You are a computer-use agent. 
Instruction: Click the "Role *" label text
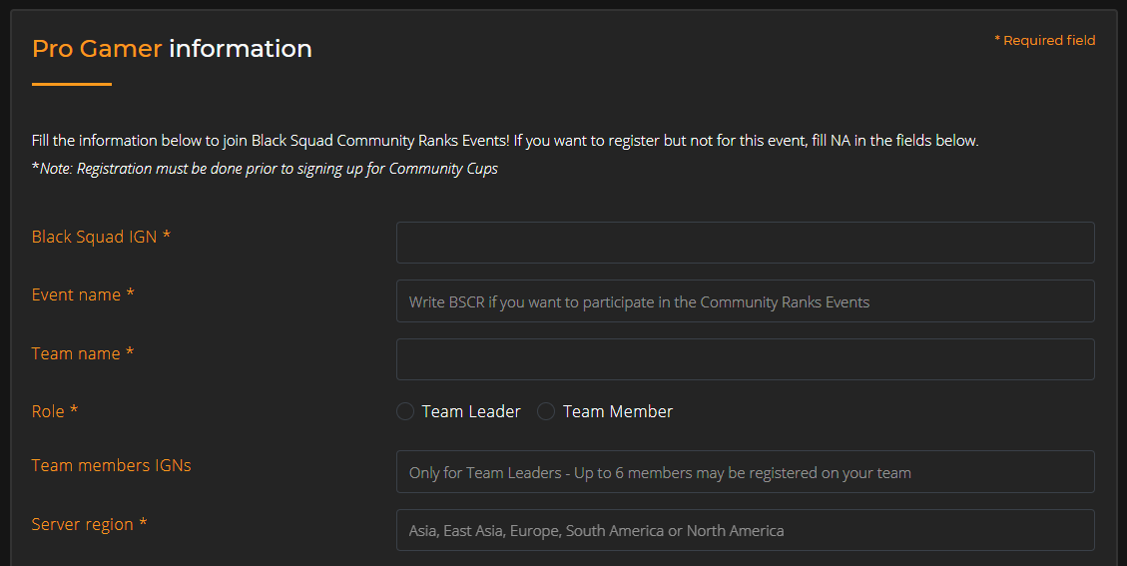55,411
